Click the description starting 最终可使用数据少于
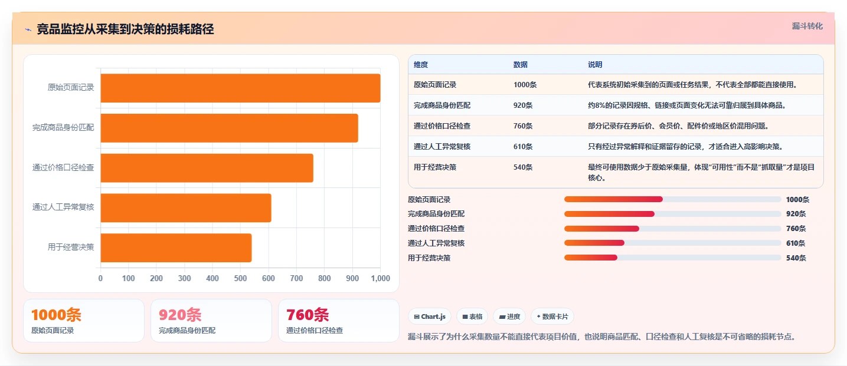 click(701, 172)
